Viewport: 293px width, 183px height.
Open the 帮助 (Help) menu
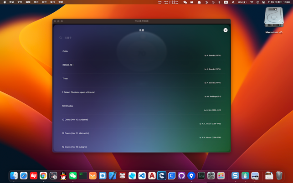click(x=61, y=2)
